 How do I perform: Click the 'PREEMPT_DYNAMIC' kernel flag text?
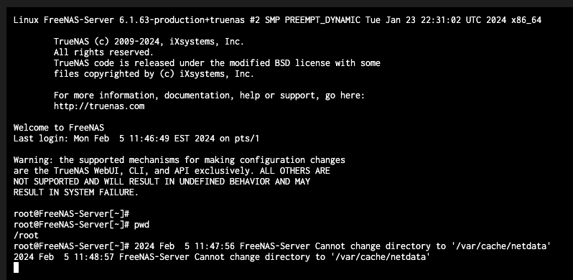322,20
